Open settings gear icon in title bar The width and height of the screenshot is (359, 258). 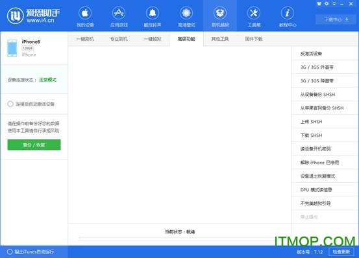pyautogui.click(x=327, y=4)
